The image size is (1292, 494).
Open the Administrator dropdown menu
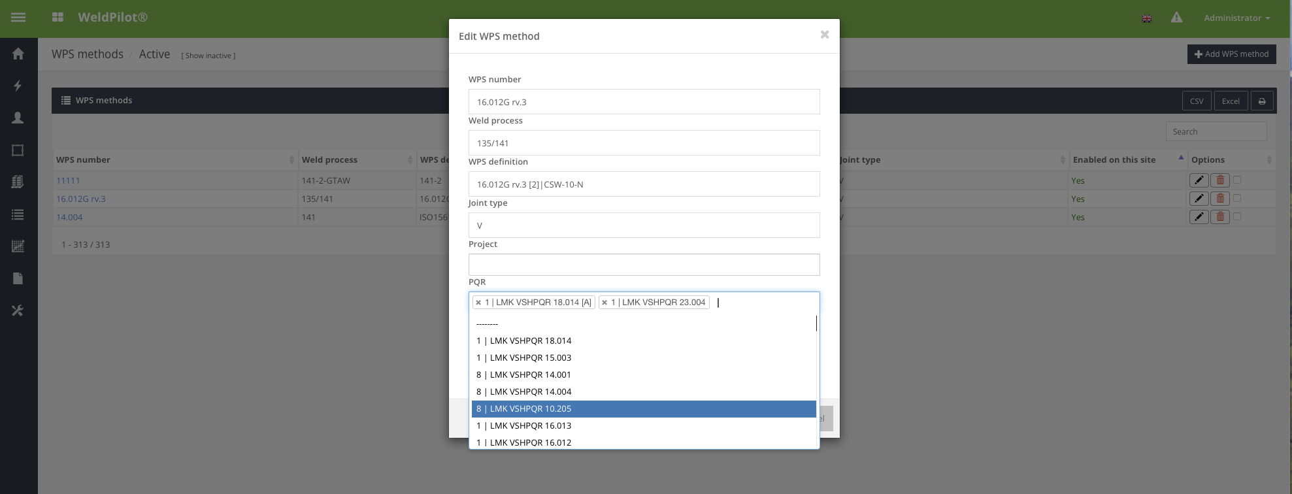[x=1236, y=18]
